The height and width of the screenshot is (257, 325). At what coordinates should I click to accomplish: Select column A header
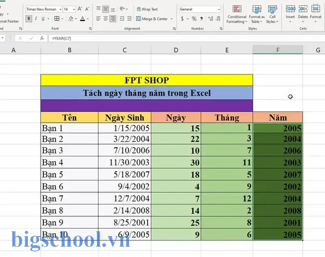(13, 50)
